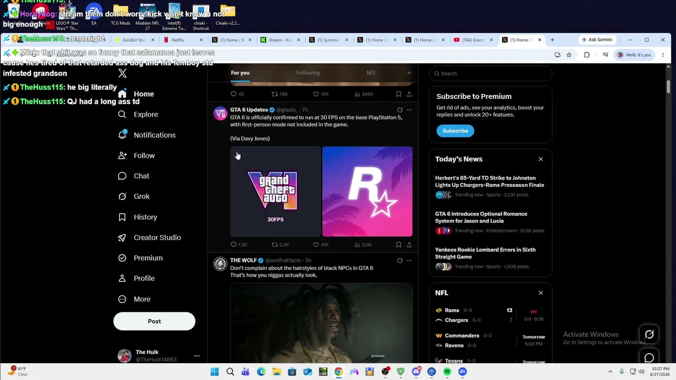Open THE WOLF profile name

click(x=243, y=260)
